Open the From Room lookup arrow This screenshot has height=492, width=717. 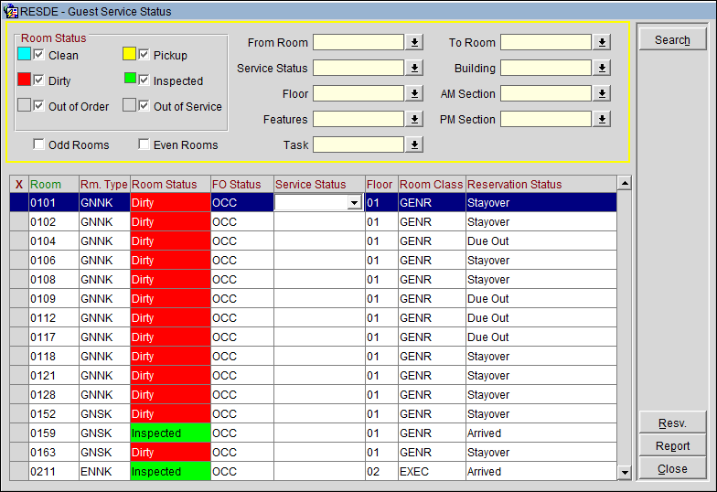414,42
